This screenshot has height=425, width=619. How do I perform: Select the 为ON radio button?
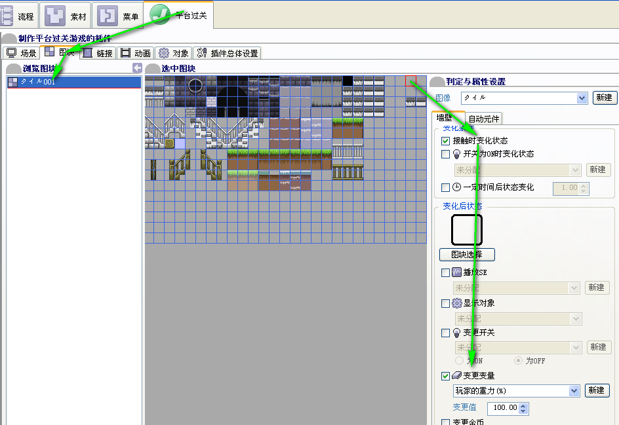pos(459,360)
